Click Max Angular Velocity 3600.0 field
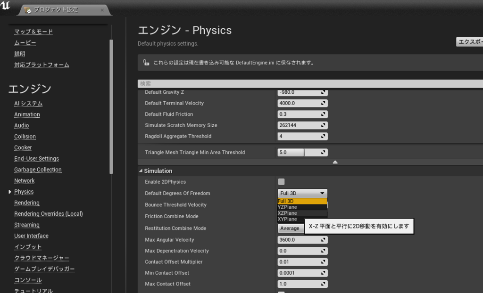Viewport: 483px width, 293px height. pyautogui.click(x=302, y=240)
